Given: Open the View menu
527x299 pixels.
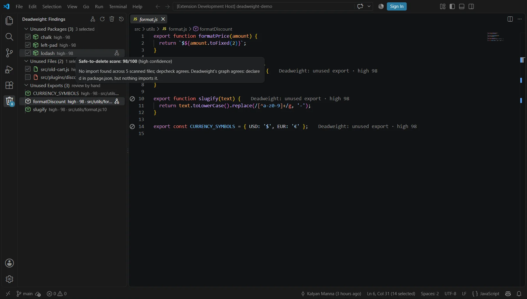Looking at the screenshot, I should coord(72,6).
